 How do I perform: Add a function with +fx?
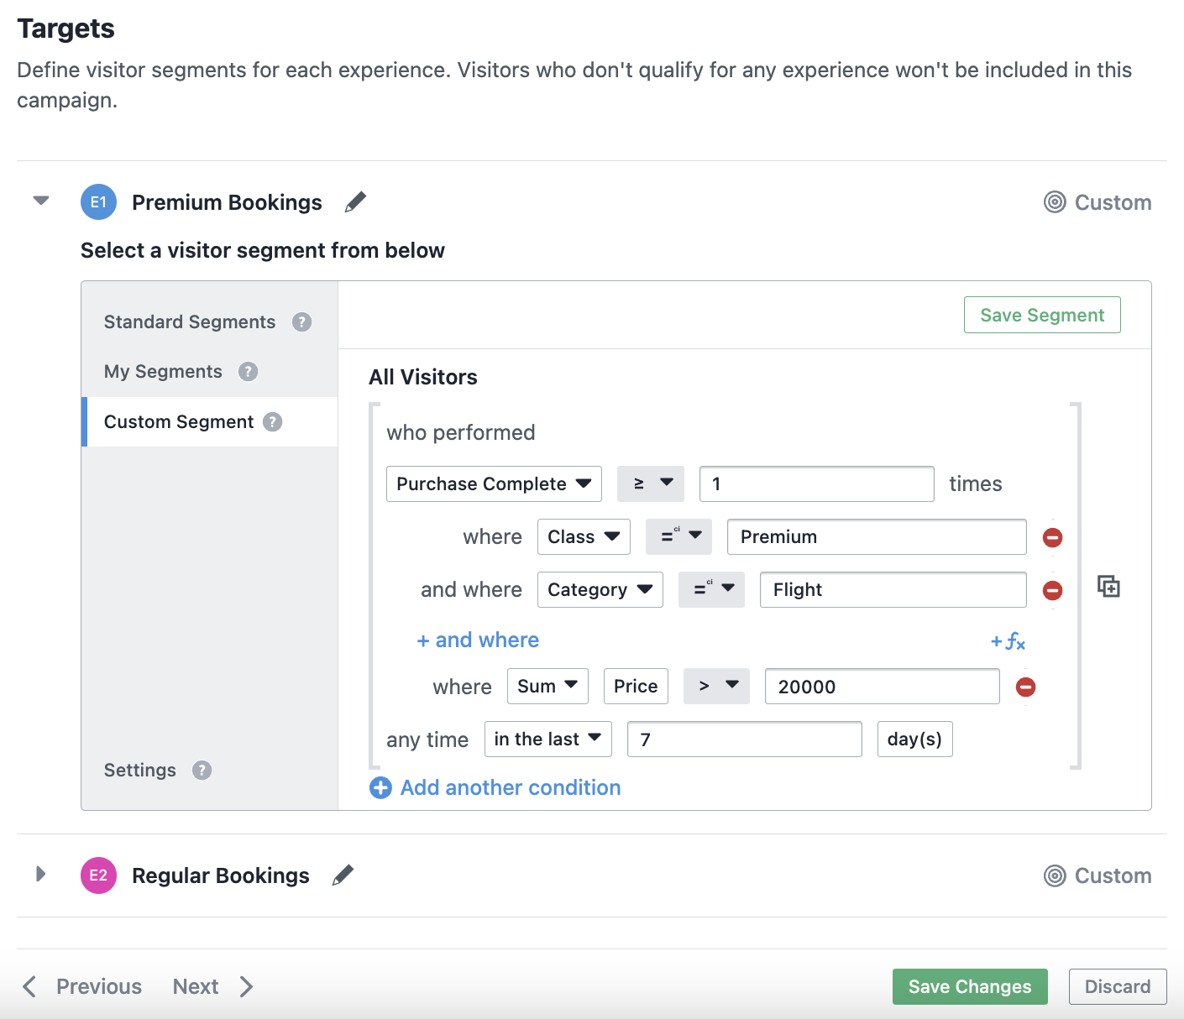1008,641
